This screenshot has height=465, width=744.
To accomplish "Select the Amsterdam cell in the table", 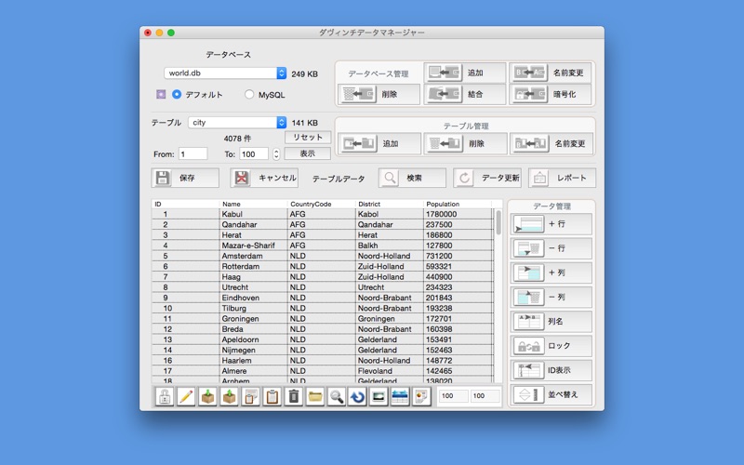I will 253,256.
